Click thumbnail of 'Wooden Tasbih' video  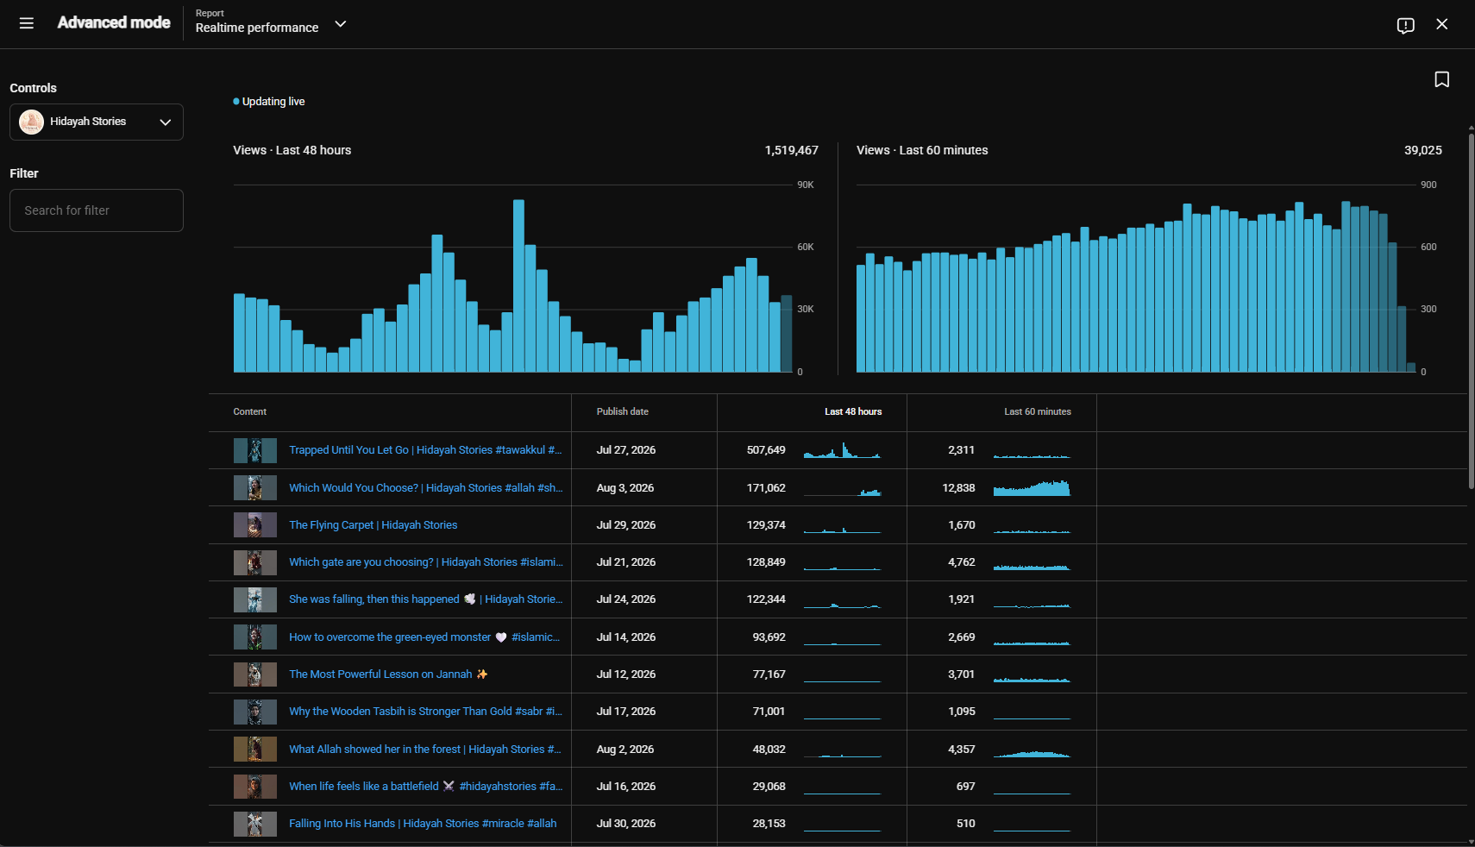[255, 712]
